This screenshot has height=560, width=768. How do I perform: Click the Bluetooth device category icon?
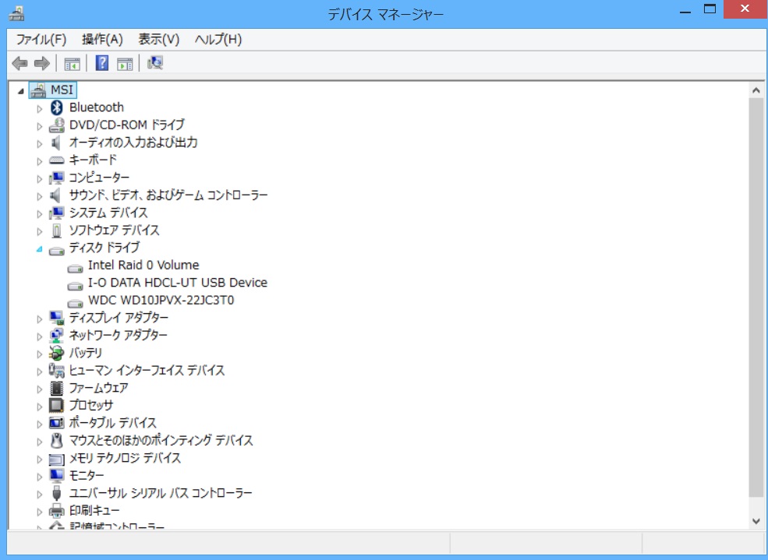56,107
